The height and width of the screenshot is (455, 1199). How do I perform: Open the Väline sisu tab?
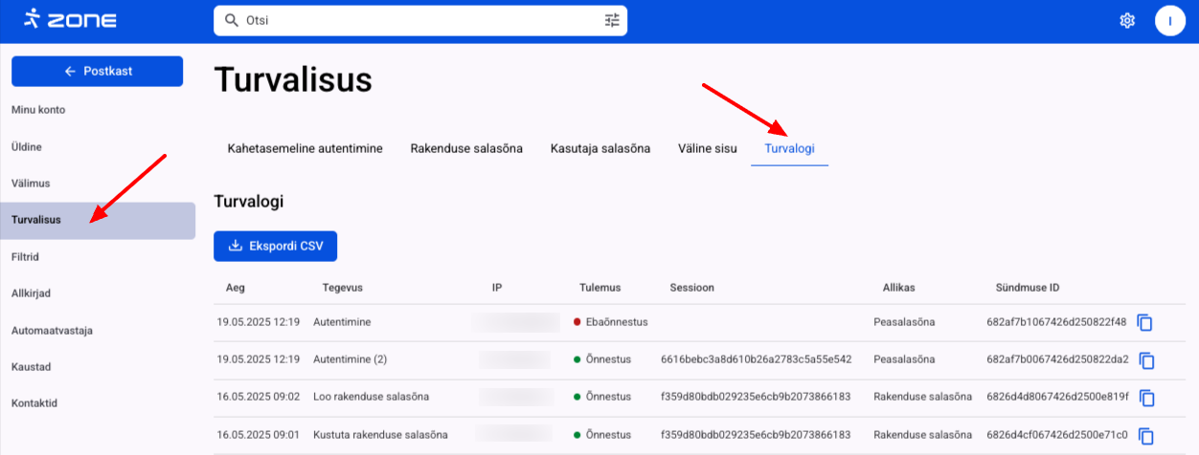(x=707, y=149)
